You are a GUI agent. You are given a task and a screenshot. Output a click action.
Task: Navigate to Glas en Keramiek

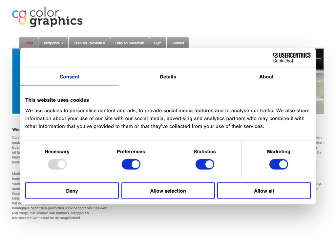coord(129,43)
